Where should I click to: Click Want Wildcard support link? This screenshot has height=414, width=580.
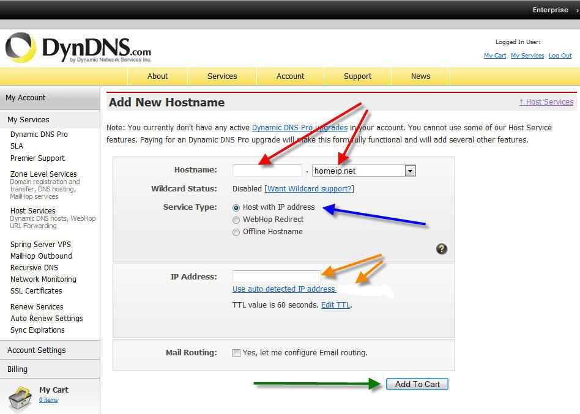click(309, 188)
